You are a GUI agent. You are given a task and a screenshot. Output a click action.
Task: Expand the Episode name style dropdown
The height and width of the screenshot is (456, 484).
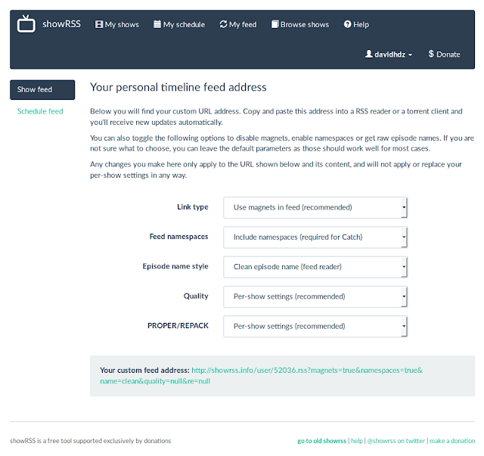pos(315,267)
